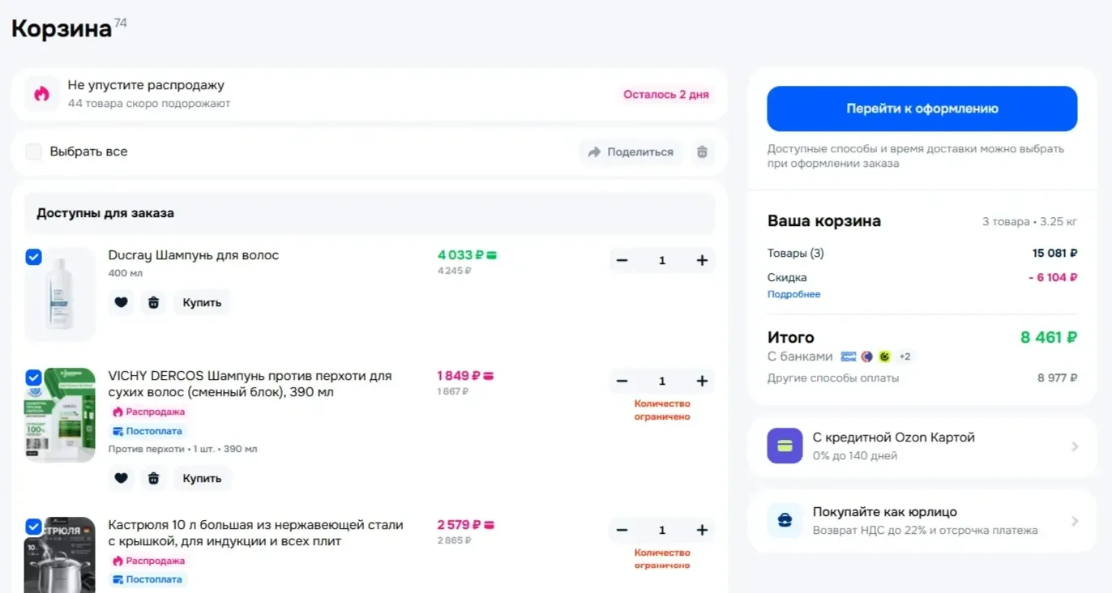
Task: Buy VICHY DERCOS with its 'Купить' button
Action: [x=202, y=478]
